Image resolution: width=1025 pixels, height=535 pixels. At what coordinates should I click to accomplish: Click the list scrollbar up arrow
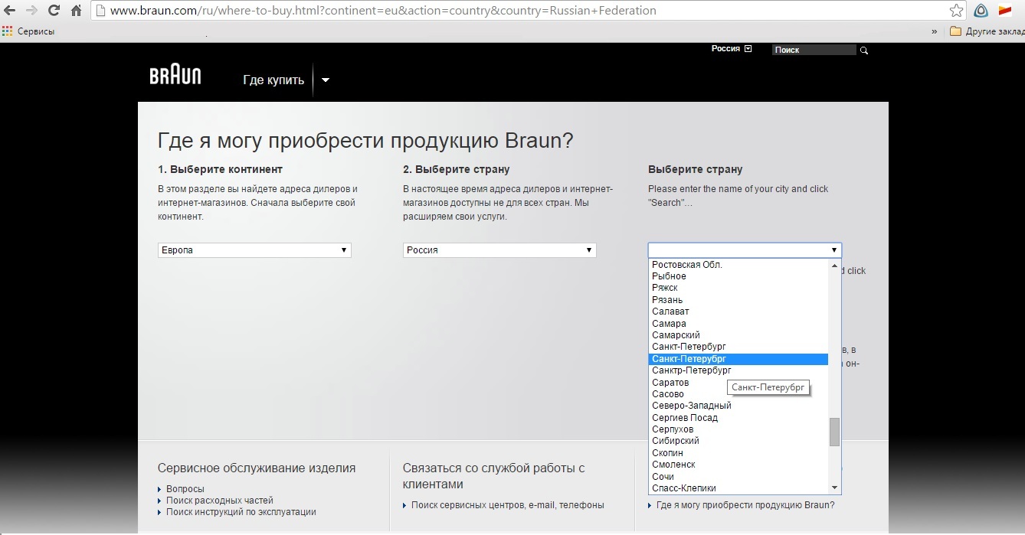[834, 265]
